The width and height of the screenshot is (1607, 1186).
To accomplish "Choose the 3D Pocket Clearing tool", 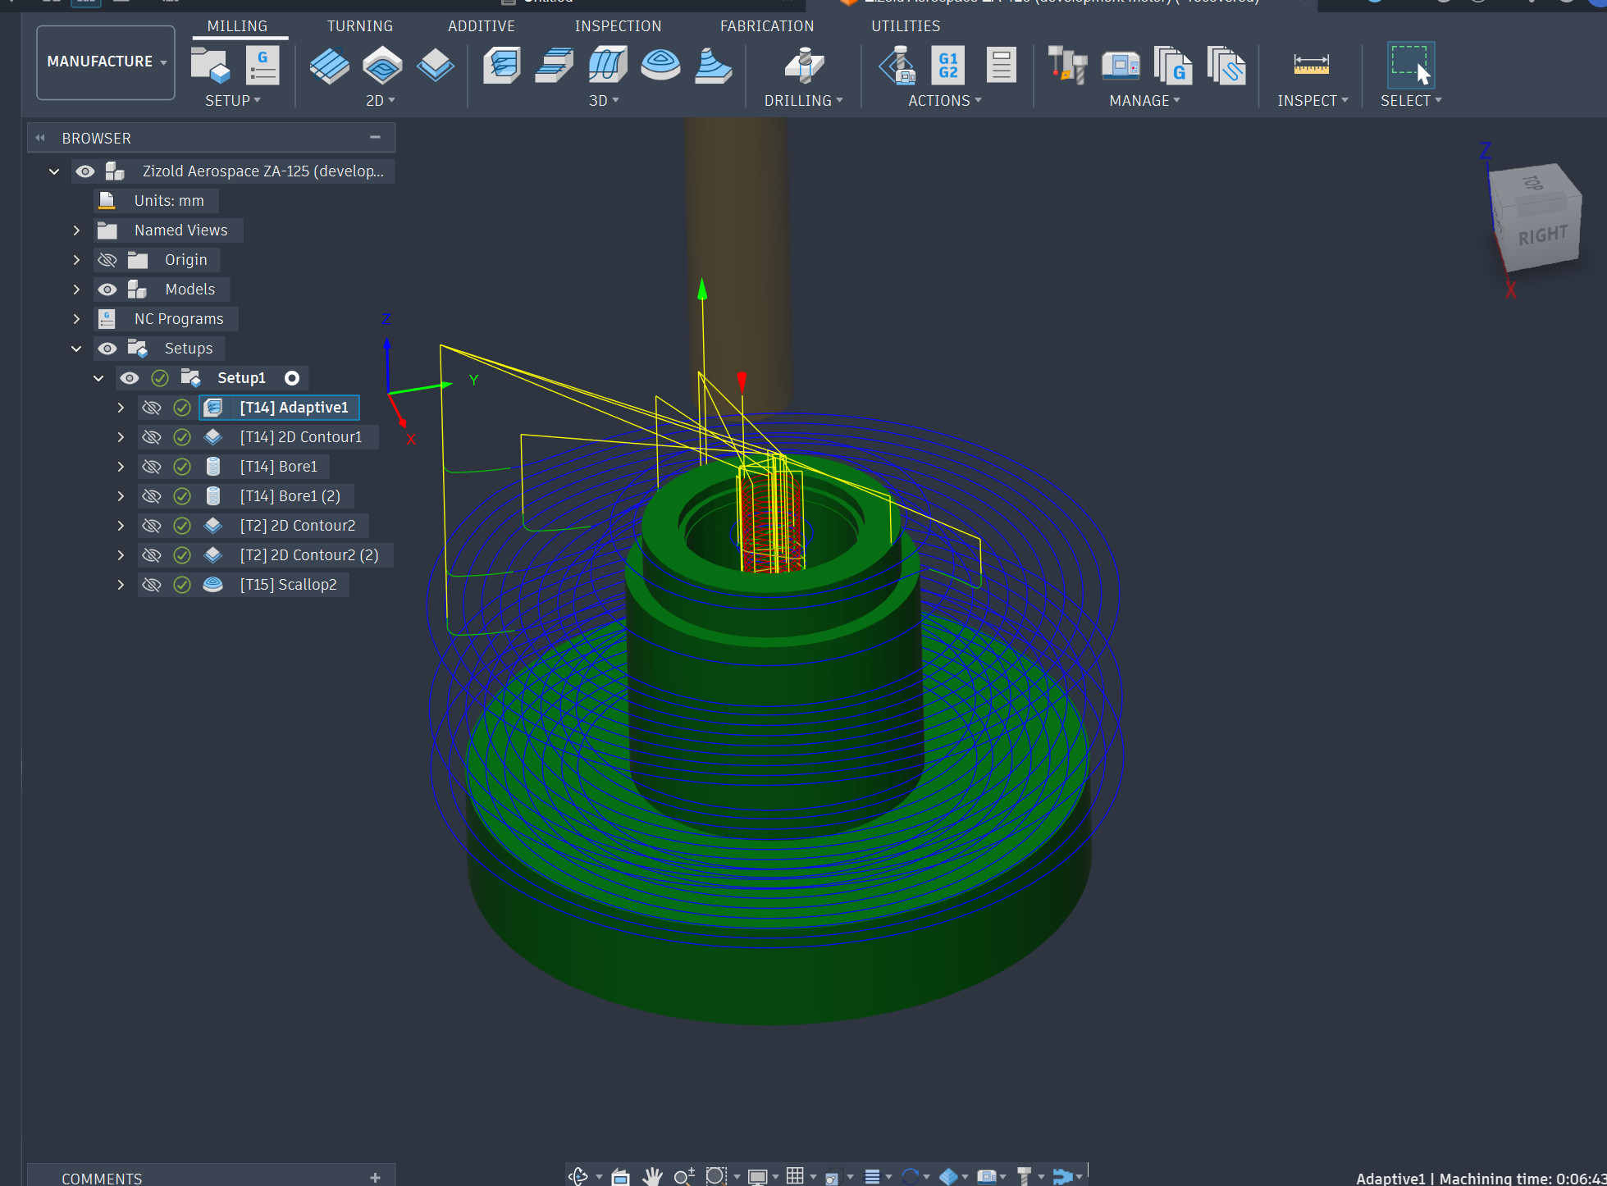I will [x=555, y=65].
